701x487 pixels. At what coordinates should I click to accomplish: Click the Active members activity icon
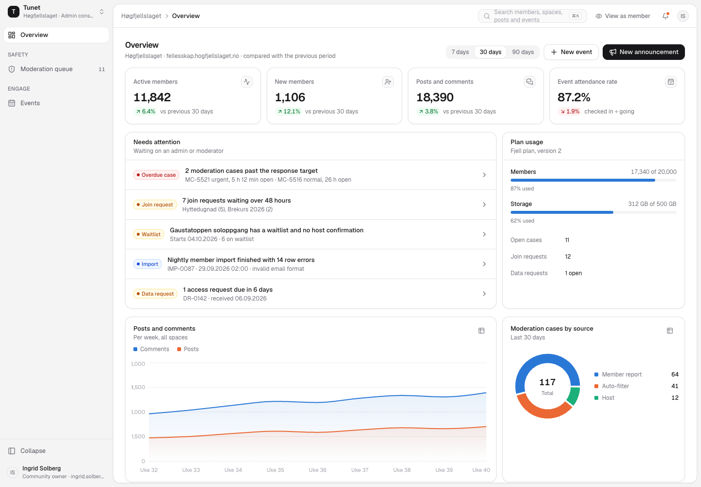click(x=247, y=82)
